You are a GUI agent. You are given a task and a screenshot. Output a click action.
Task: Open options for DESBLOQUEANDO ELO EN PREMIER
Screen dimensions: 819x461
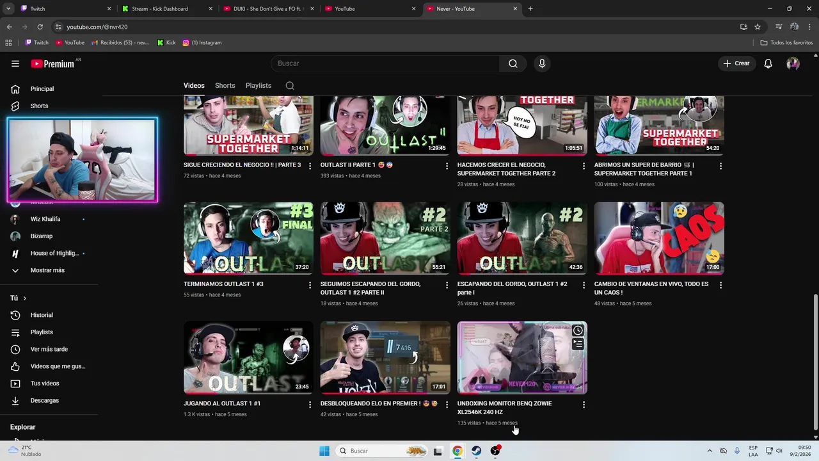pos(447,405)
